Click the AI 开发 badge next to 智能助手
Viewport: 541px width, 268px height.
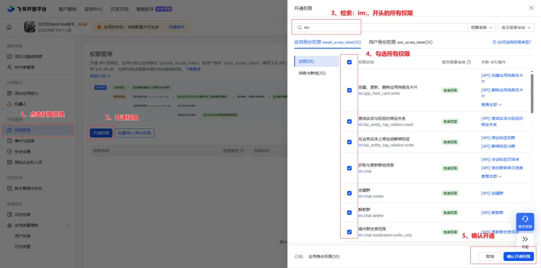coord(164,9)
